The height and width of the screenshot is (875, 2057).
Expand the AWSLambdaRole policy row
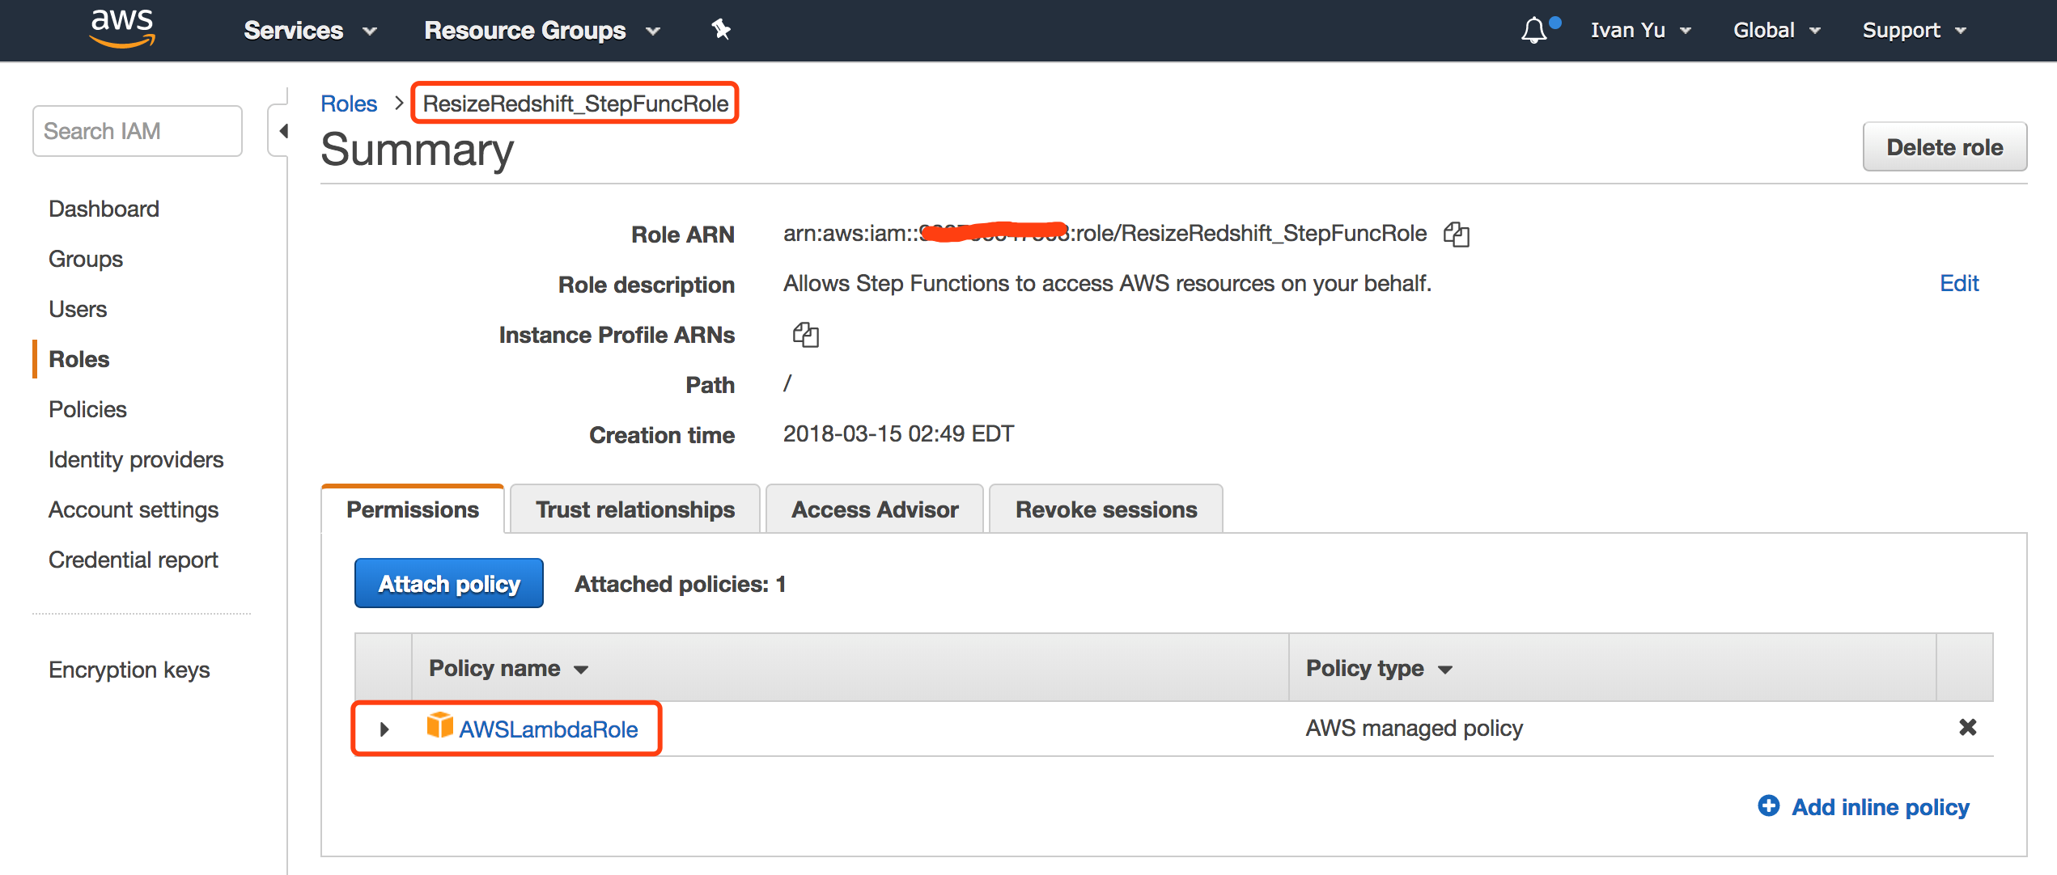(384, 729)
